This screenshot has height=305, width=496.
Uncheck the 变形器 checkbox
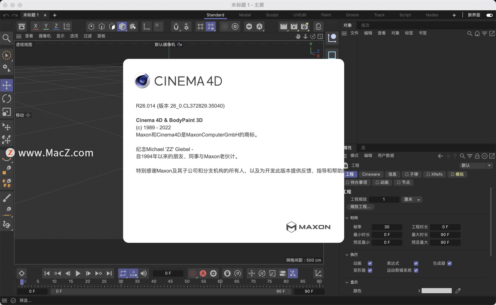pos(370,270)
